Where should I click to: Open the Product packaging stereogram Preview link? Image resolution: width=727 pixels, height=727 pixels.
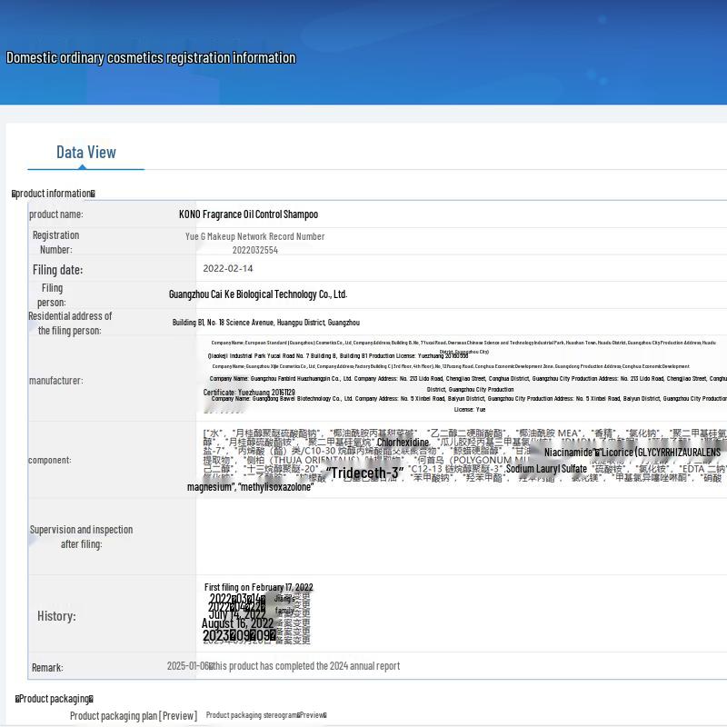pyautogui.click(x=265, y=715)
